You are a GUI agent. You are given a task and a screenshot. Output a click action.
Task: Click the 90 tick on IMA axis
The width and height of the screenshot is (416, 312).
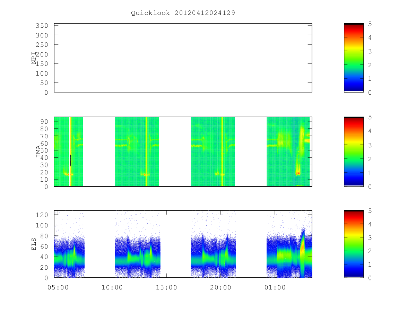click(x=45, y=121)
